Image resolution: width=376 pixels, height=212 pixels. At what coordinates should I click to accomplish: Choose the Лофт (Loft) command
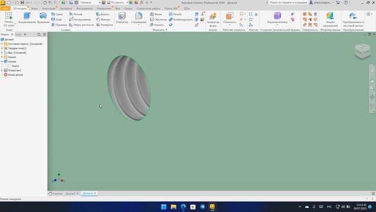click(x=57, y=19)
